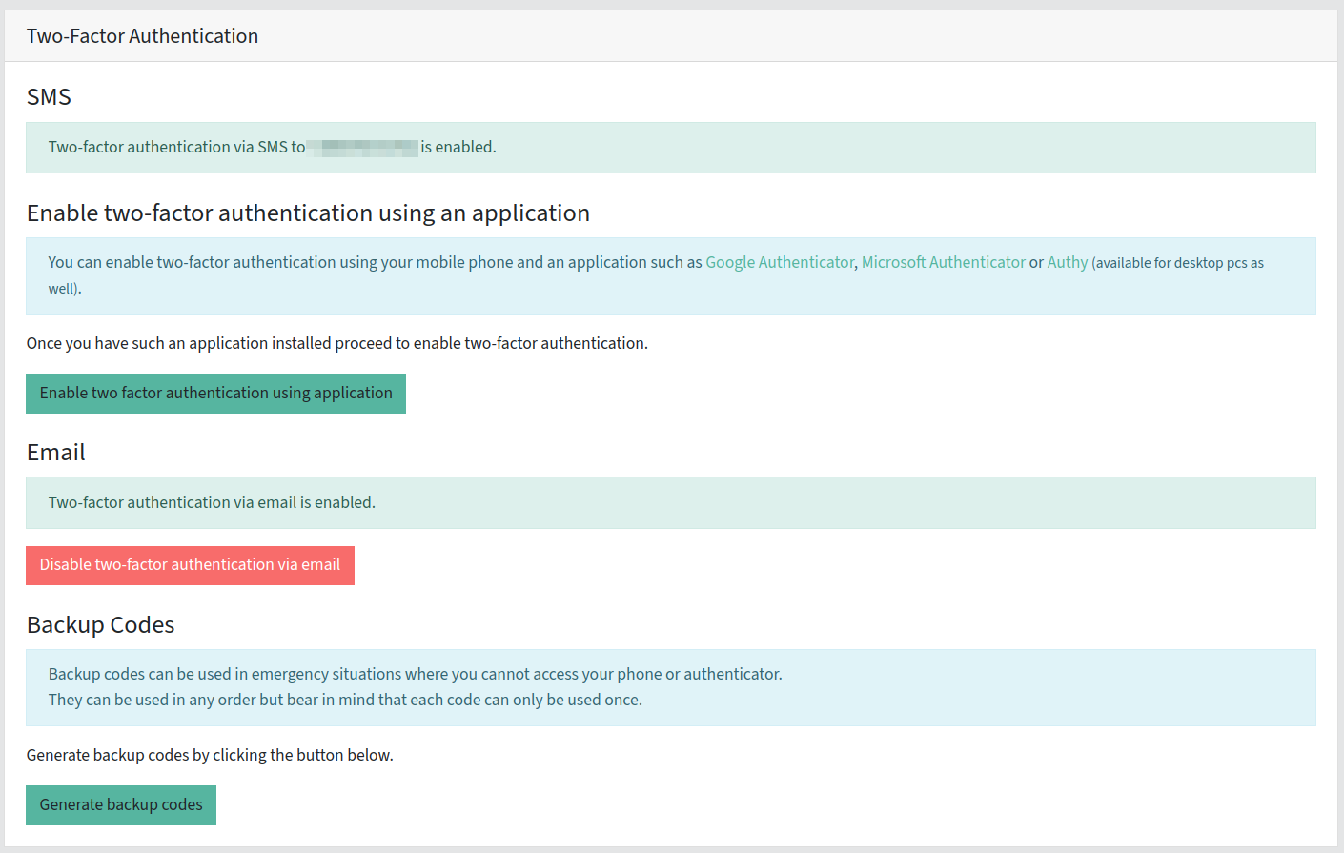Select the Backup Codes section heading
This screenshot has height=853, width=1344.
100,625
